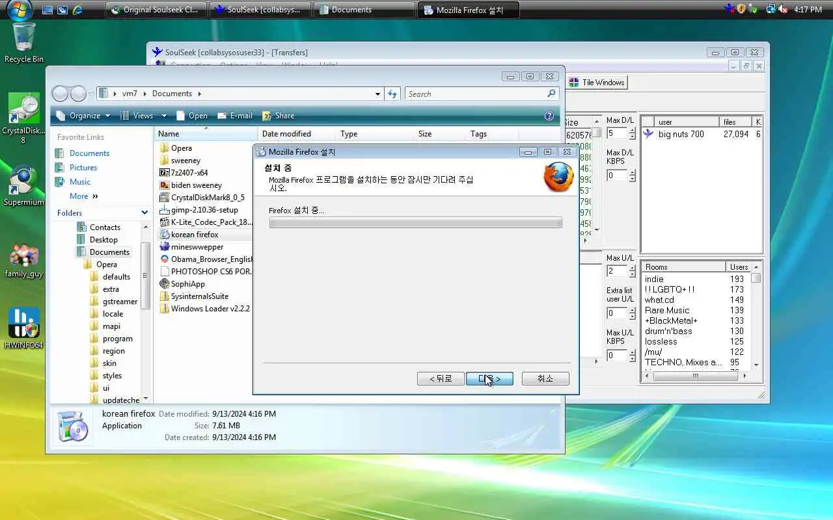Open the Recycle Bin desktop icon

click(23, 42)
